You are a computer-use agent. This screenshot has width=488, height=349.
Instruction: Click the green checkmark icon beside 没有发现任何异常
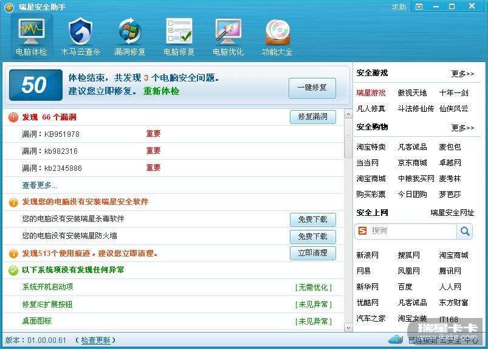13,270
